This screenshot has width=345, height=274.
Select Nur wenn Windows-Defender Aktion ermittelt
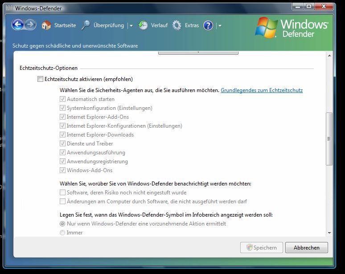[62, 224]
